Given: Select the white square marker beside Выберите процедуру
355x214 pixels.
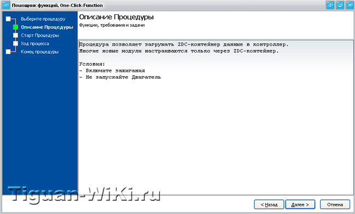Looking at the screenshot, I should 8,19.
